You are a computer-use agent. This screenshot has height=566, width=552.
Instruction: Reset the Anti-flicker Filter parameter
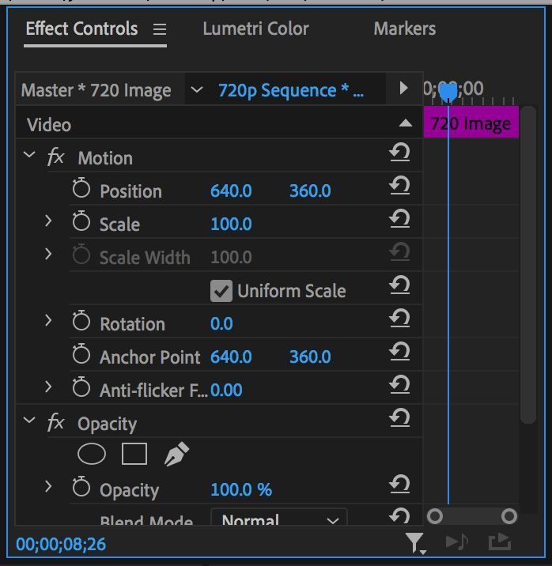point(399,385)
